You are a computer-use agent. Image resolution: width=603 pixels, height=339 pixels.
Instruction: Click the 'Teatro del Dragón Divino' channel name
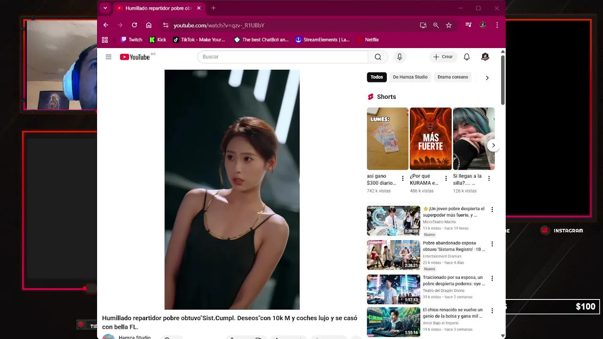click(x=443, y=291)
